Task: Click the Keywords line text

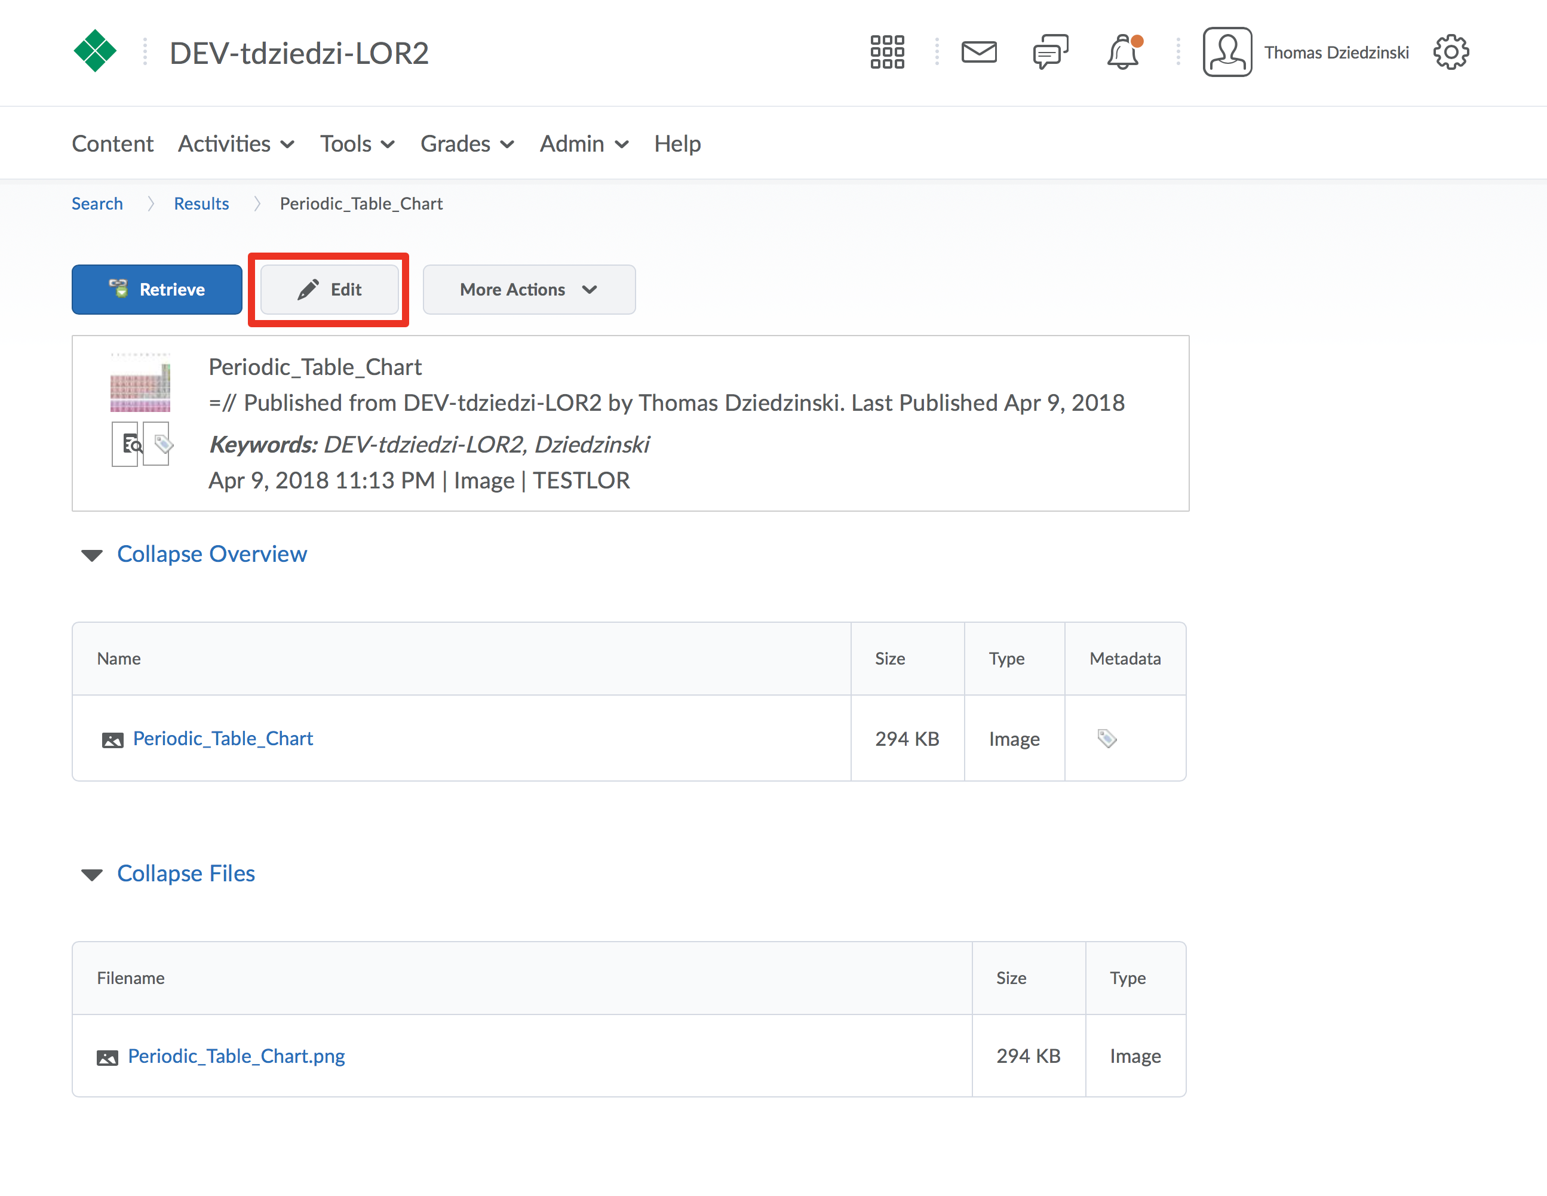Action: [428, 445]
